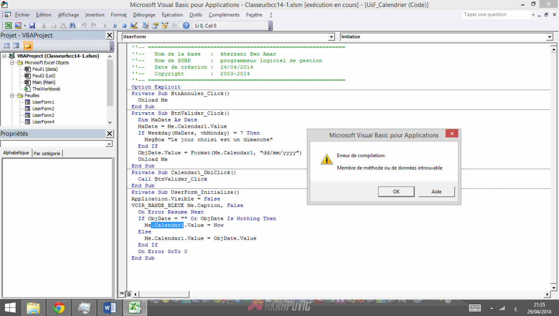This screenshot has height=316, width=559.
Task: Open the Windows Start button
Action: [10, 308]
